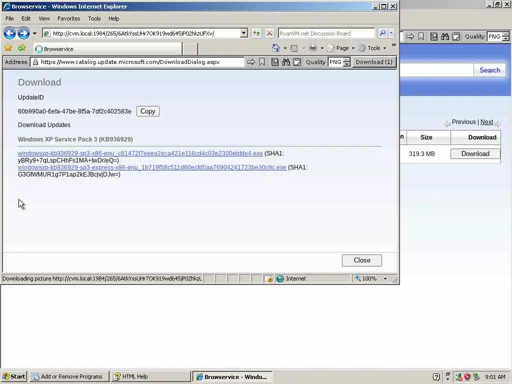Screen dimensions: 512x384
Task: Click the Internet zone globe icon
Action: point(280,278)
